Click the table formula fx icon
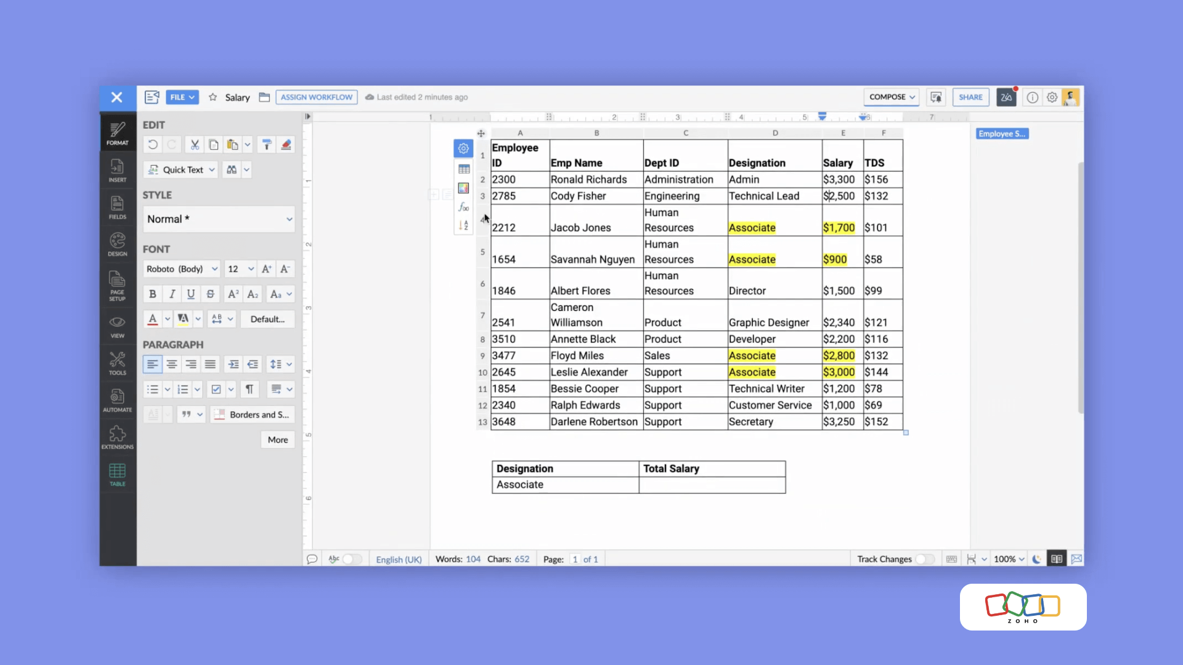1183x665 pixels. pyautogui.click(x=463, y=207)
